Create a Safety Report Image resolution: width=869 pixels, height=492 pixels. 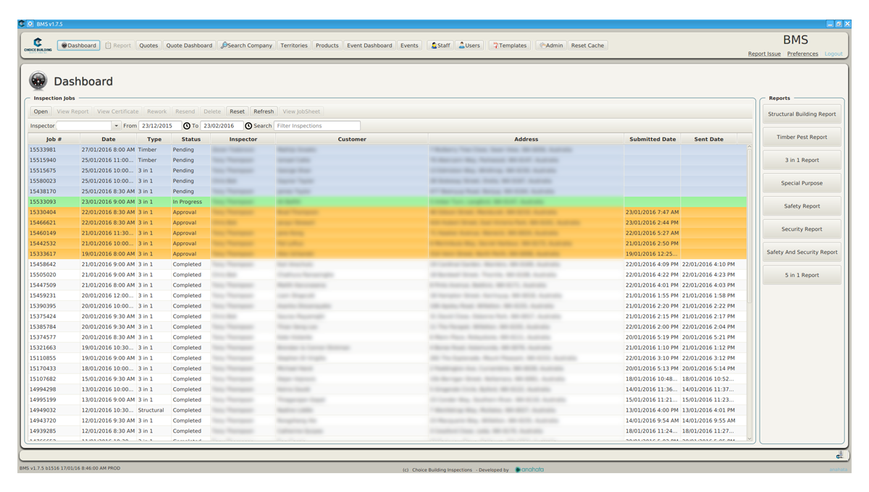coord(802,206)
